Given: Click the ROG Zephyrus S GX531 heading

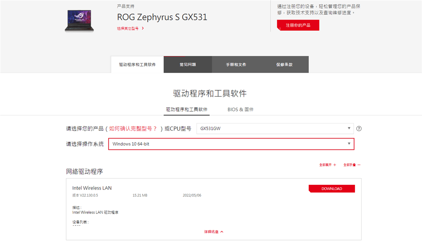Looking at the screenshot, I should (162, 17).
